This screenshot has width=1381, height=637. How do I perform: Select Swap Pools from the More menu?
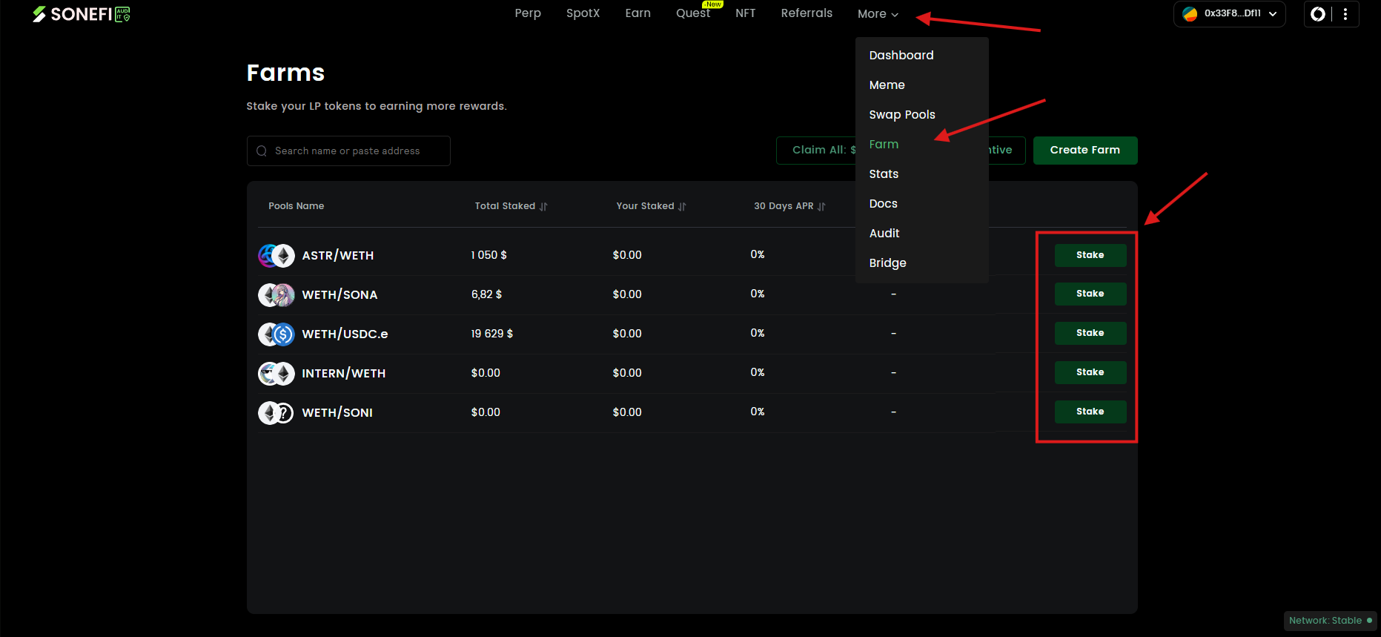click(902, 115)
